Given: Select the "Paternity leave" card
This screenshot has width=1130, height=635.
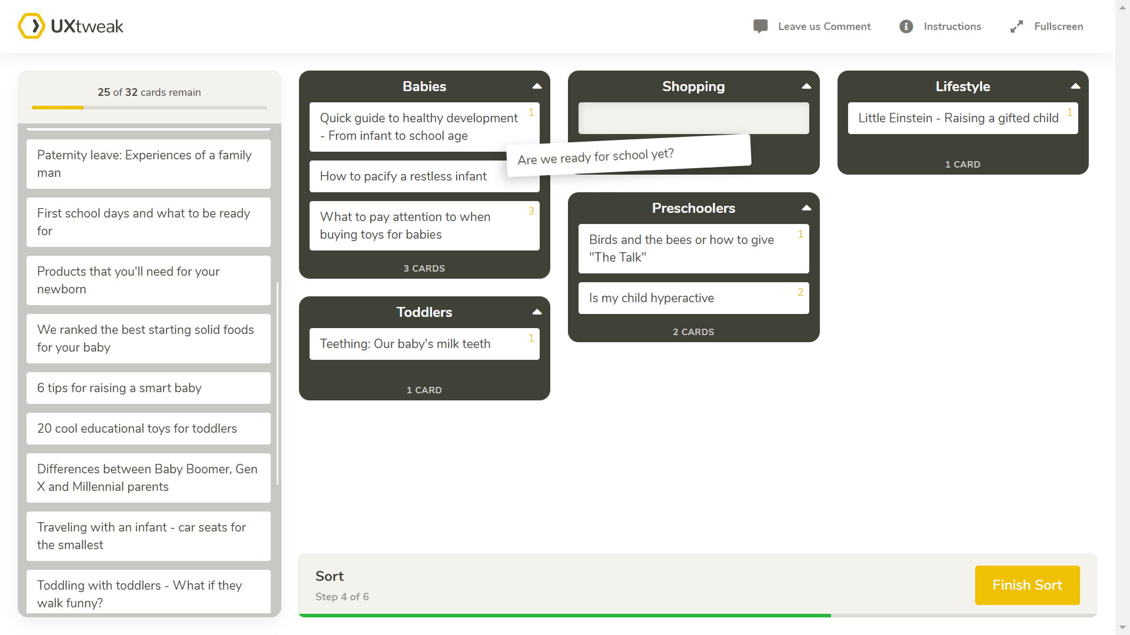Looking at the screenshot, I should 148,163.
